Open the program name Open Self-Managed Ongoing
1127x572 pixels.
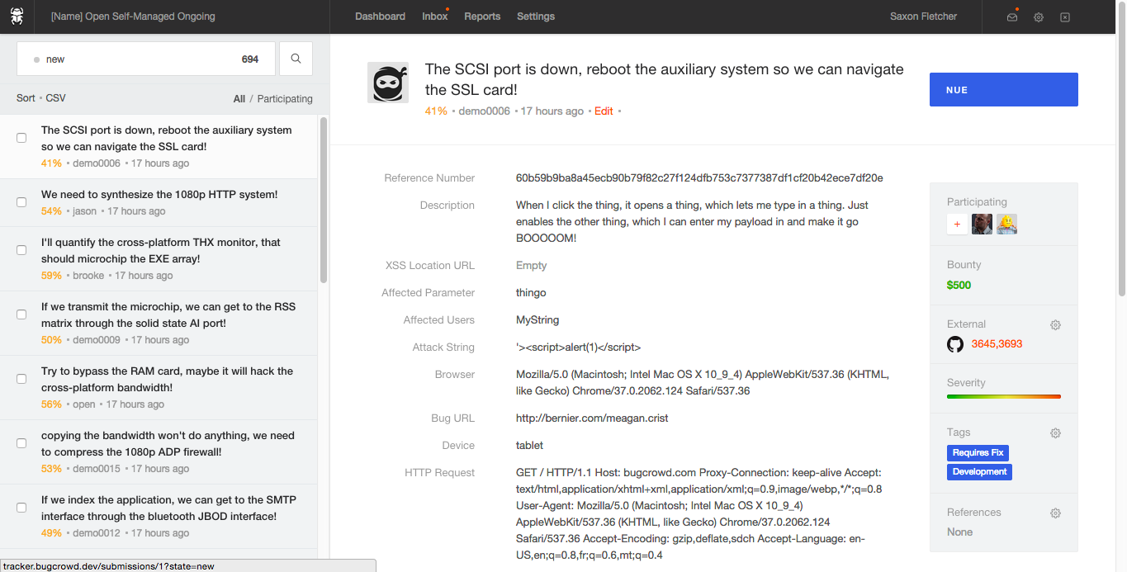[133, 17]
